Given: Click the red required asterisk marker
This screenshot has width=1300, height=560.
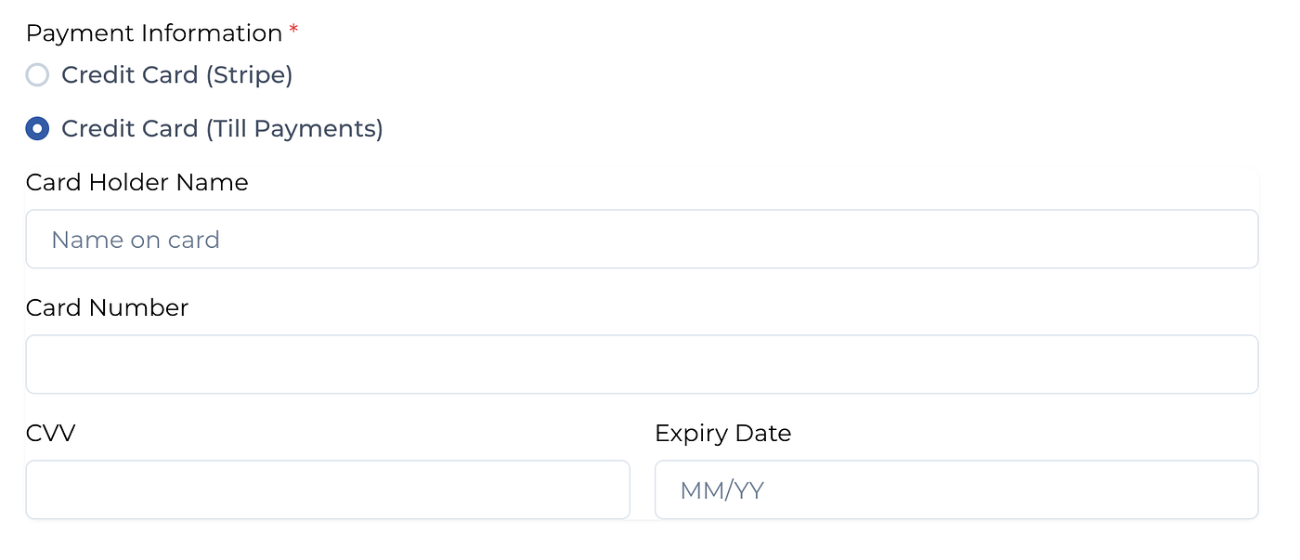Looking at the screenshot, I should [x=294, y=31].
